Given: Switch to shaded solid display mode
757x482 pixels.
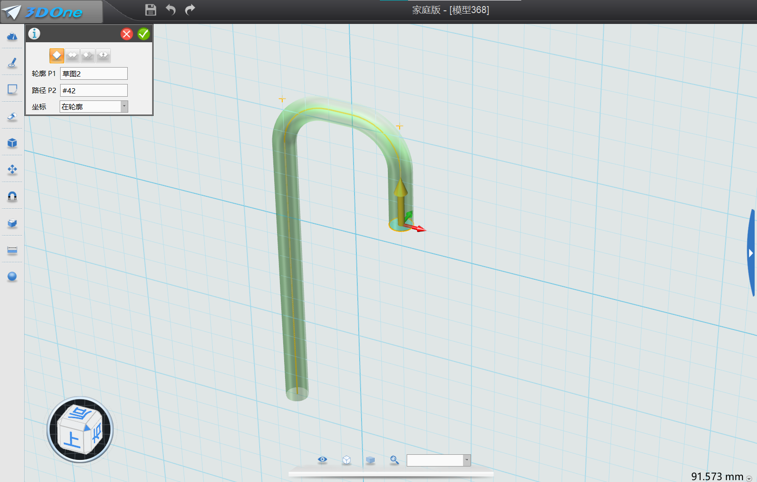Looking at the screenshot, I should (x=371, y=460).
